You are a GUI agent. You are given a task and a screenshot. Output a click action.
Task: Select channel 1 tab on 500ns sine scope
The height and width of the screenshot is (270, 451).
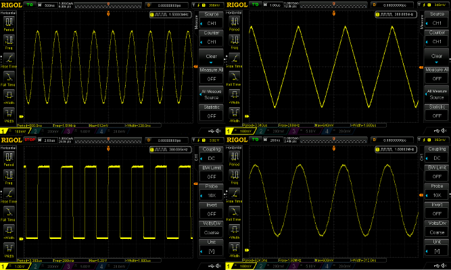(15, 132)
